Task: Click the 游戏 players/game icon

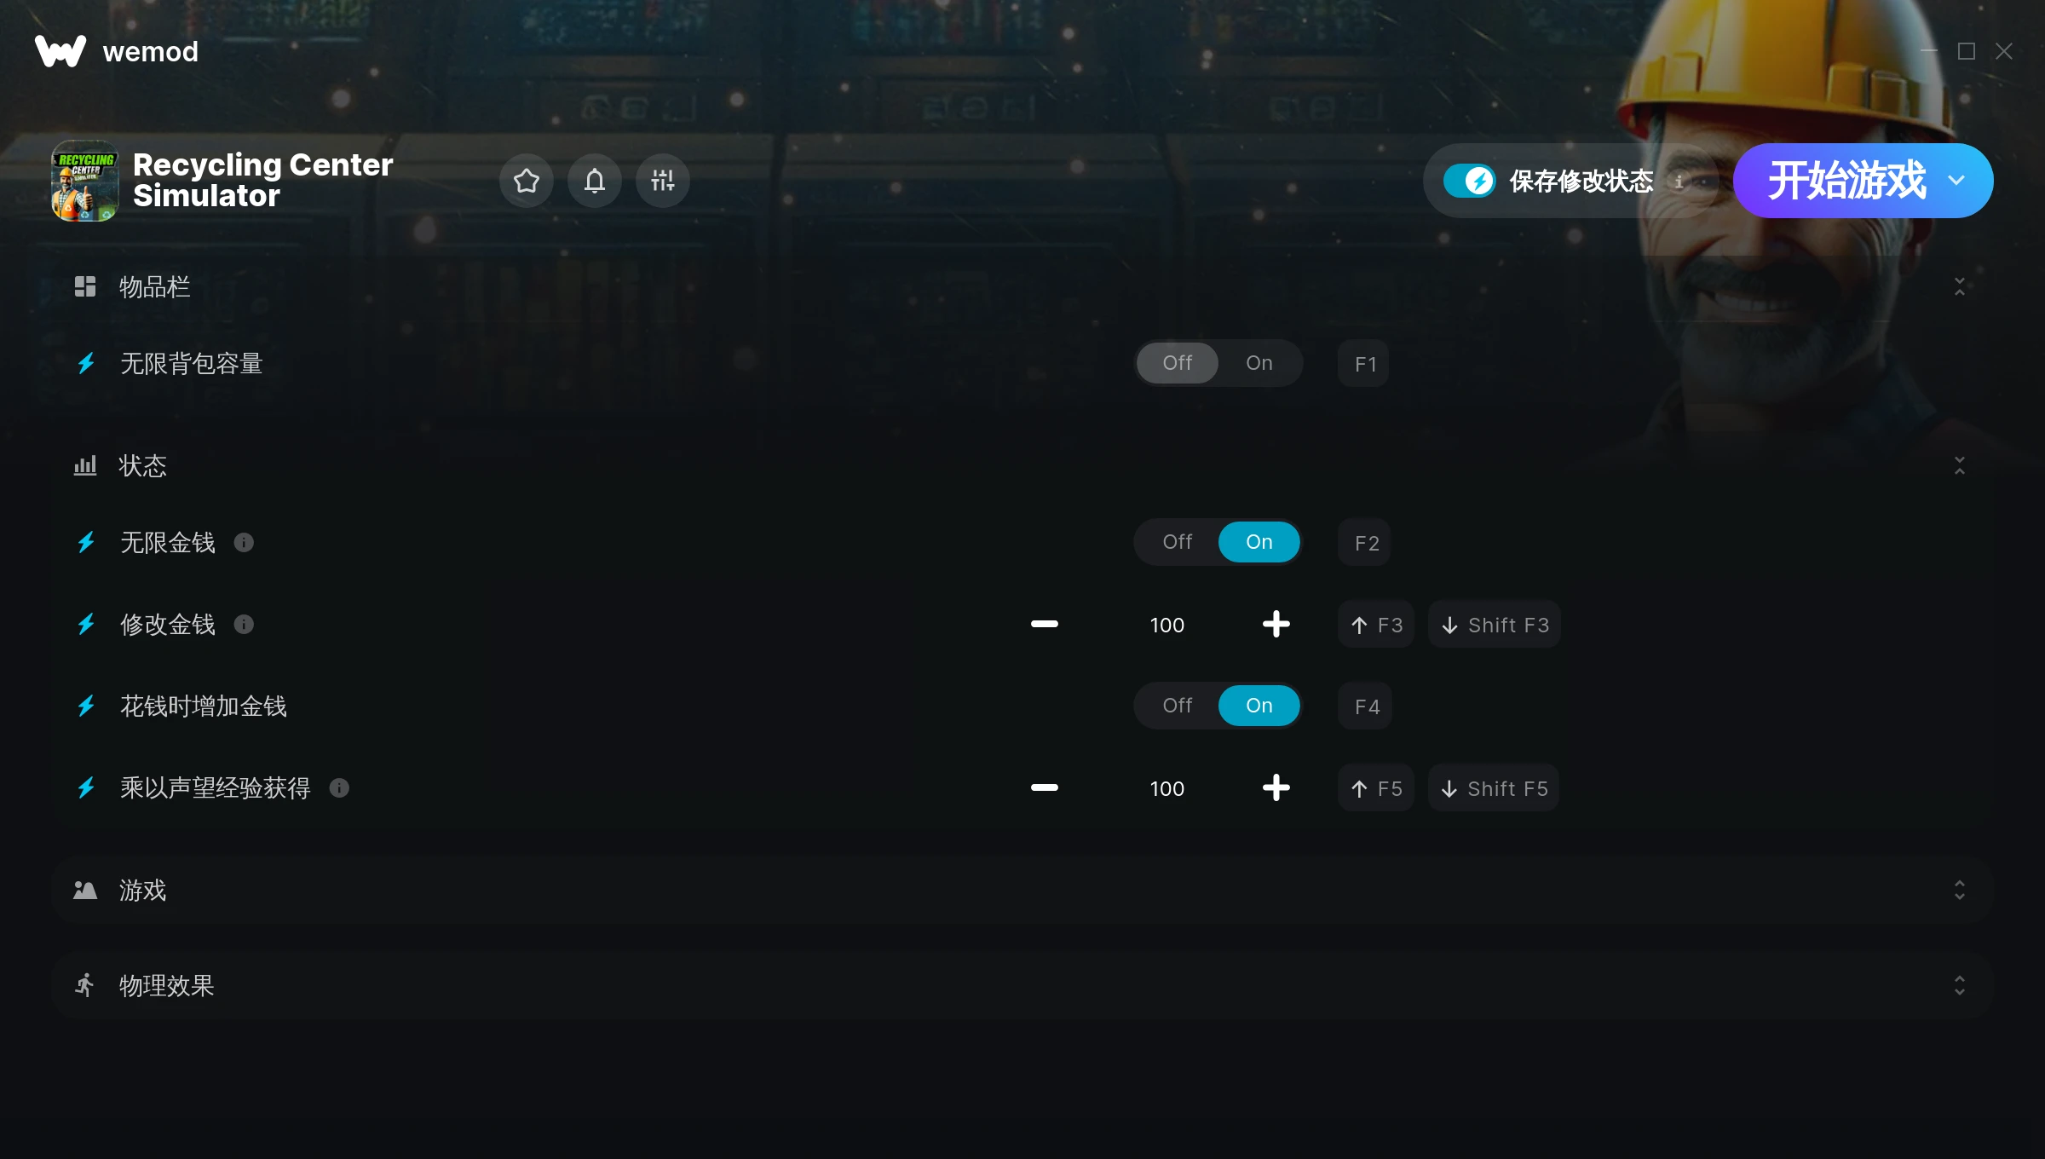Action: pos(84,891)
